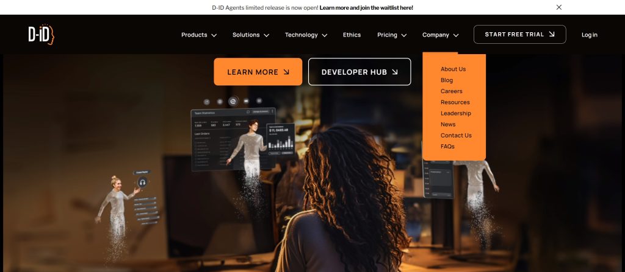This screenshot has height=272, width=625.
Task: Open Leadership from Company dropdown
Action: click(x=455, y=113)
